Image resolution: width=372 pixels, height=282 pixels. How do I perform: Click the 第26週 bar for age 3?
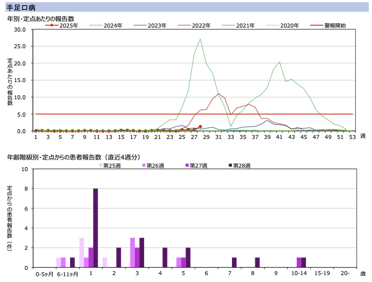[x=133, y=253]
